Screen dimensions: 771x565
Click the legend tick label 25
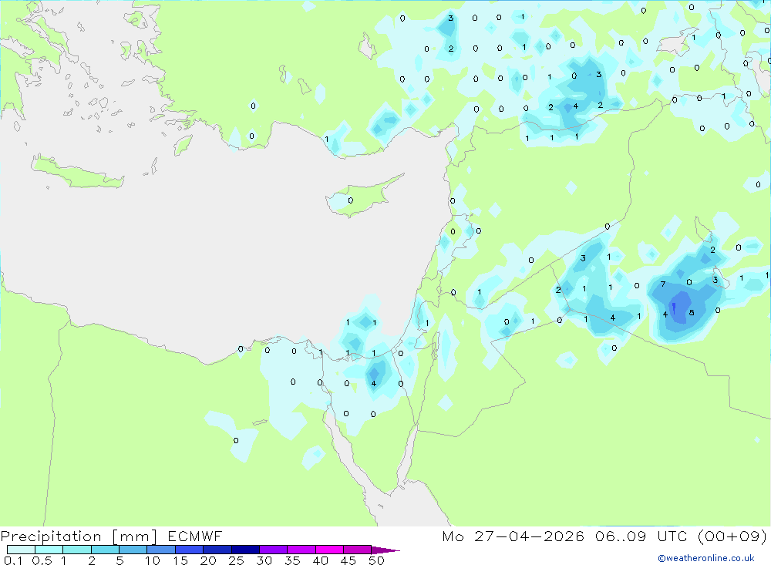coord(237,560)
